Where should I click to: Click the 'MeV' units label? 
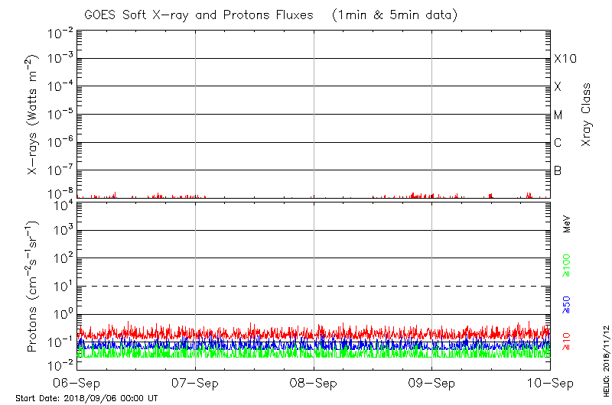pyautogui.click(x=567, y=224)
